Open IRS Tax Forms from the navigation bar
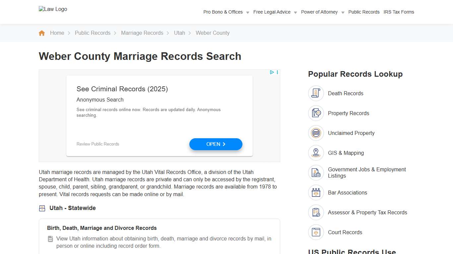The width and height of the screenshot is (453, 254). (x=399, y=12)
